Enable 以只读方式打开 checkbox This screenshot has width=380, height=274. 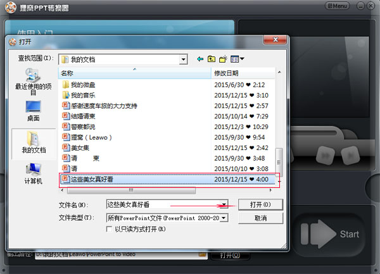point(110,228)
